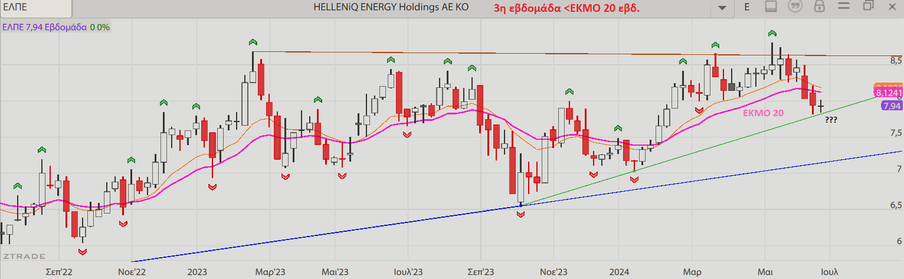Open the two-line hamburger menu
The height and width of the screenshot is (279, 904).
pos(843,6)
